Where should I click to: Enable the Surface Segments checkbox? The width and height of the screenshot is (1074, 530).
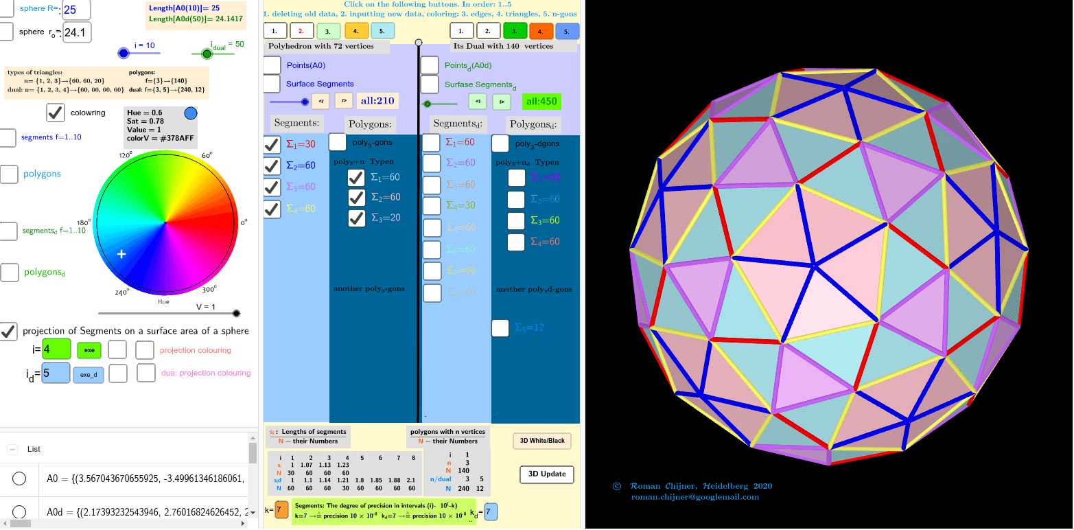click(x=271, y=84)
